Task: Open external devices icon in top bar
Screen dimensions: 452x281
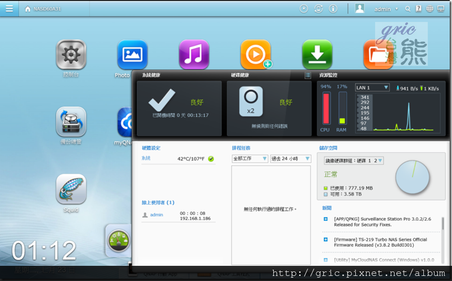Action: (318, 9)
